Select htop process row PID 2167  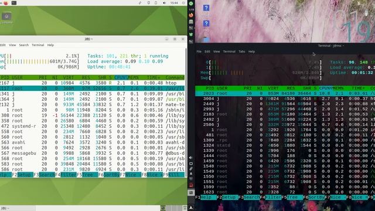click(93, 83)
